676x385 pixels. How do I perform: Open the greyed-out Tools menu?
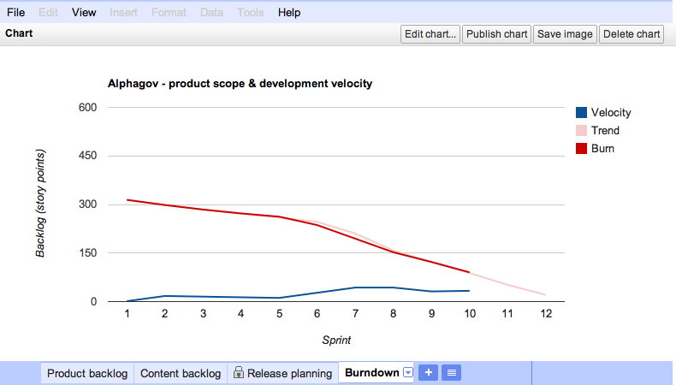[x=250, y=13]
